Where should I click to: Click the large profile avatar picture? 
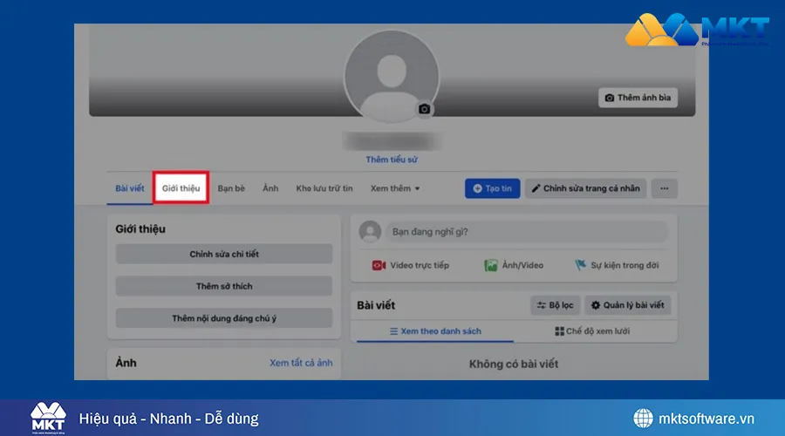point(392,76)
